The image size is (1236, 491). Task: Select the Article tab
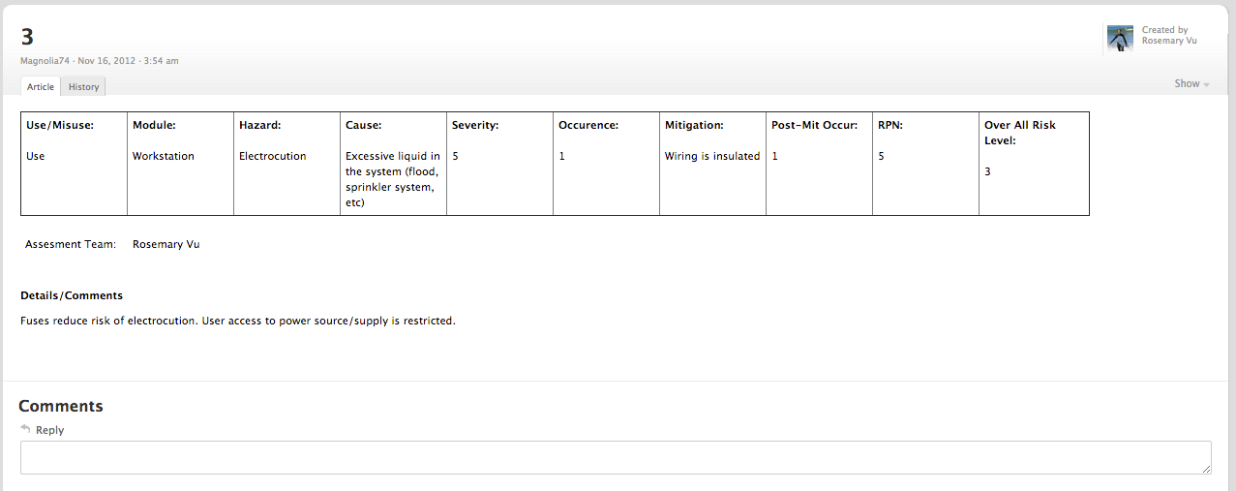coord(41,86)
